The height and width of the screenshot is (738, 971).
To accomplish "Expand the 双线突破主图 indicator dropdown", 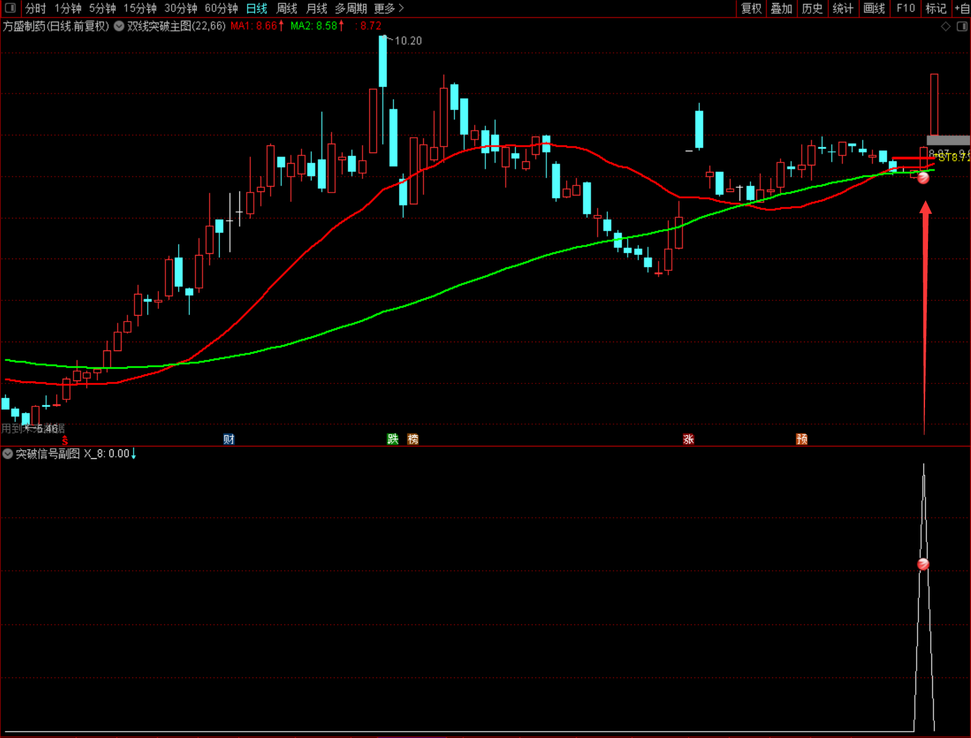I will tap(119, 26).
